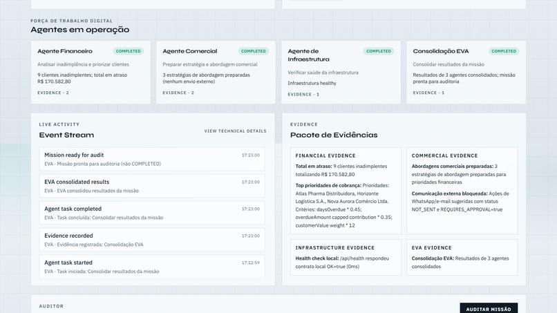Screen dimensions: 557x313
Task: Click 'Consolidação EVA:' evidence label
Action: tap(433, 258)
